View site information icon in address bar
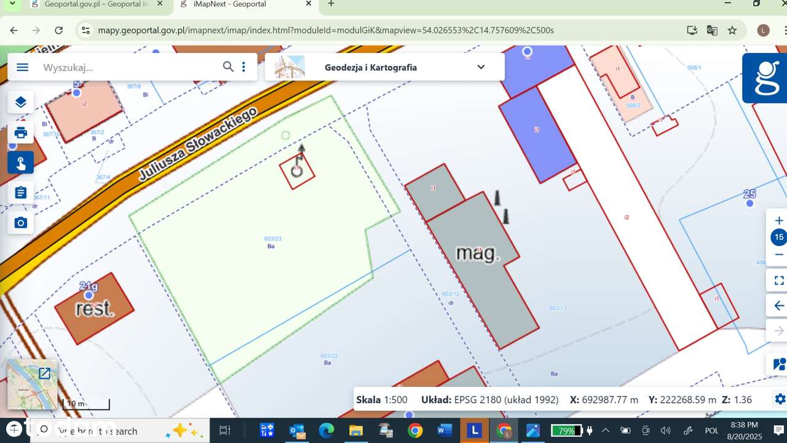This screenshot has height=443, width=787. [x=85, y=30]
